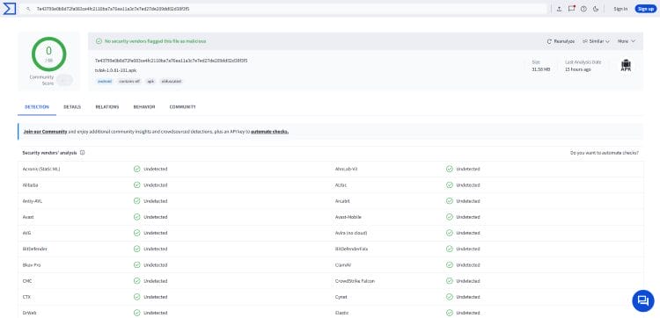Click the Alibaba undetected check icon
This screenshot has height=318, width=660.
pos(136,184)
